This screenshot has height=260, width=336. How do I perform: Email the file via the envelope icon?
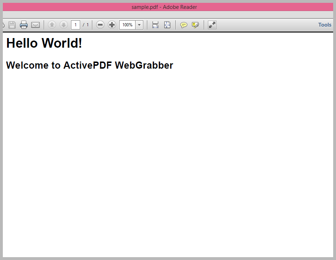(x=35, y=25)
